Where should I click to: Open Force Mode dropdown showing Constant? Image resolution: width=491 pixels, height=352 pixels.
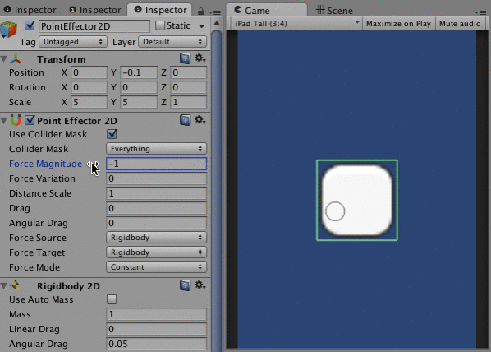[x=156, y=267]
